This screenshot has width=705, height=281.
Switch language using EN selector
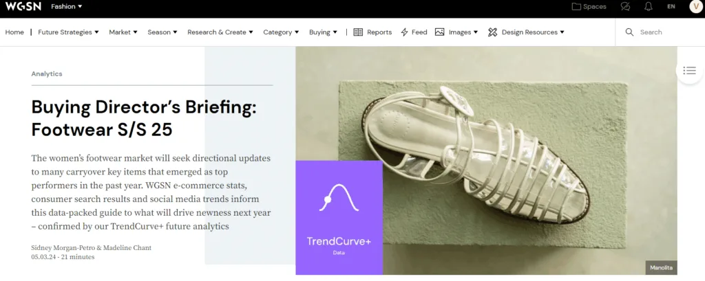tap(671, 7)
